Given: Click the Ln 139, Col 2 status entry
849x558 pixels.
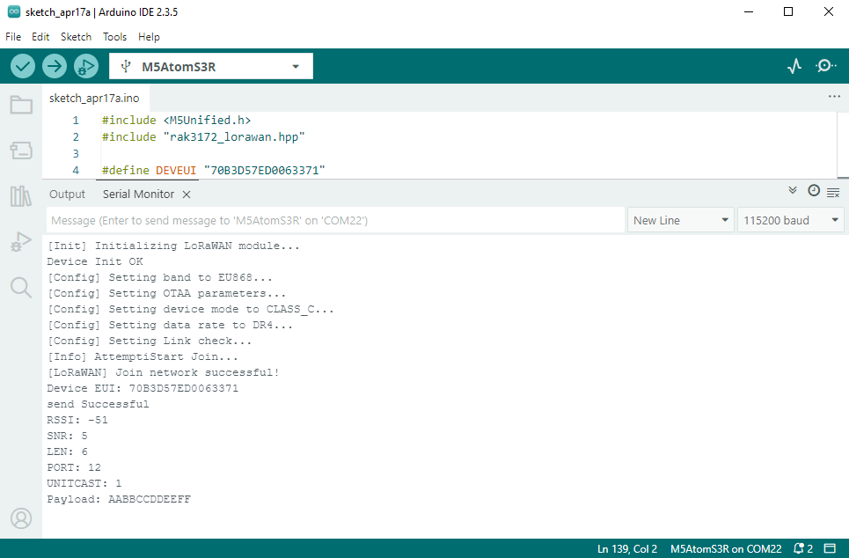Looking at the screenshot, I should point(627,548).
